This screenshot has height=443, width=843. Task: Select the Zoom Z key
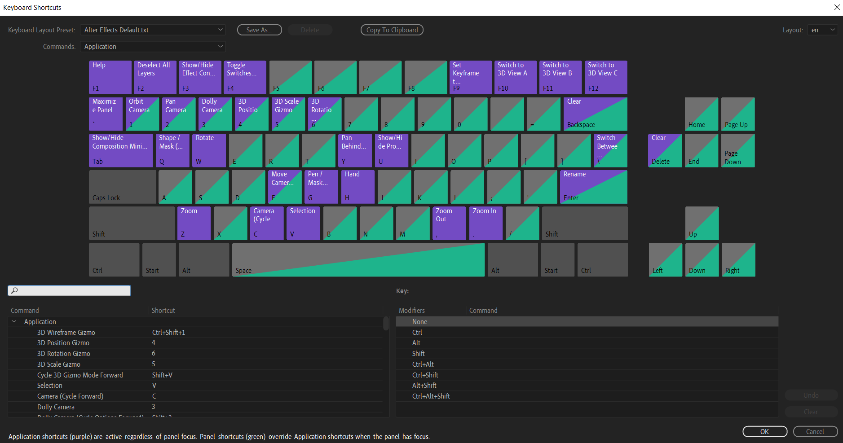(194, 223)
